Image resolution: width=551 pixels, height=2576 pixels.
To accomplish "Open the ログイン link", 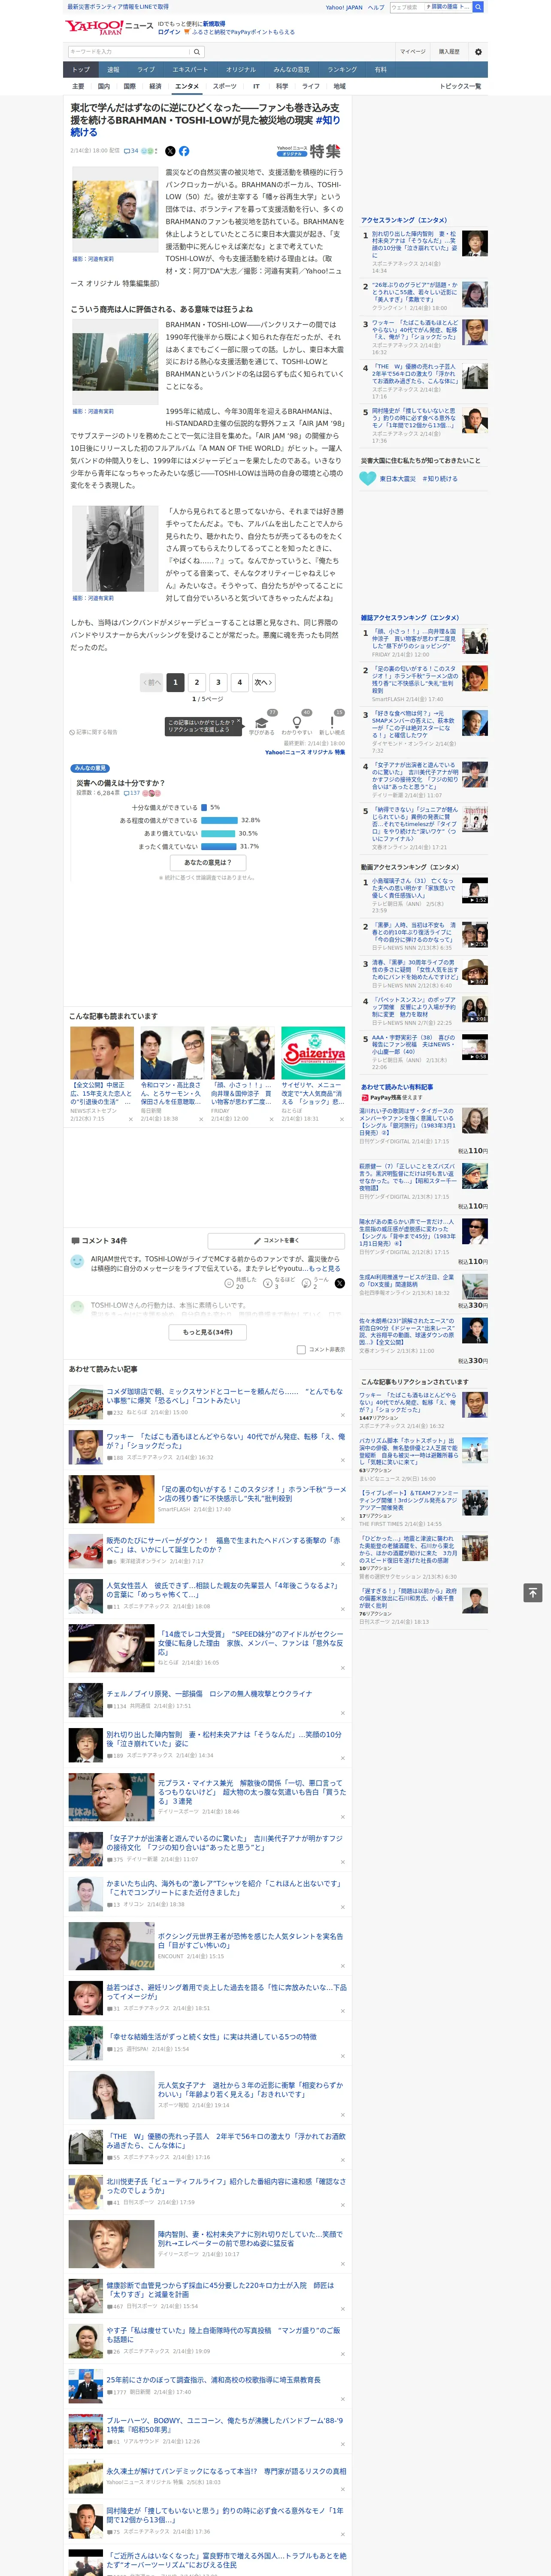I will click(169, 32).
